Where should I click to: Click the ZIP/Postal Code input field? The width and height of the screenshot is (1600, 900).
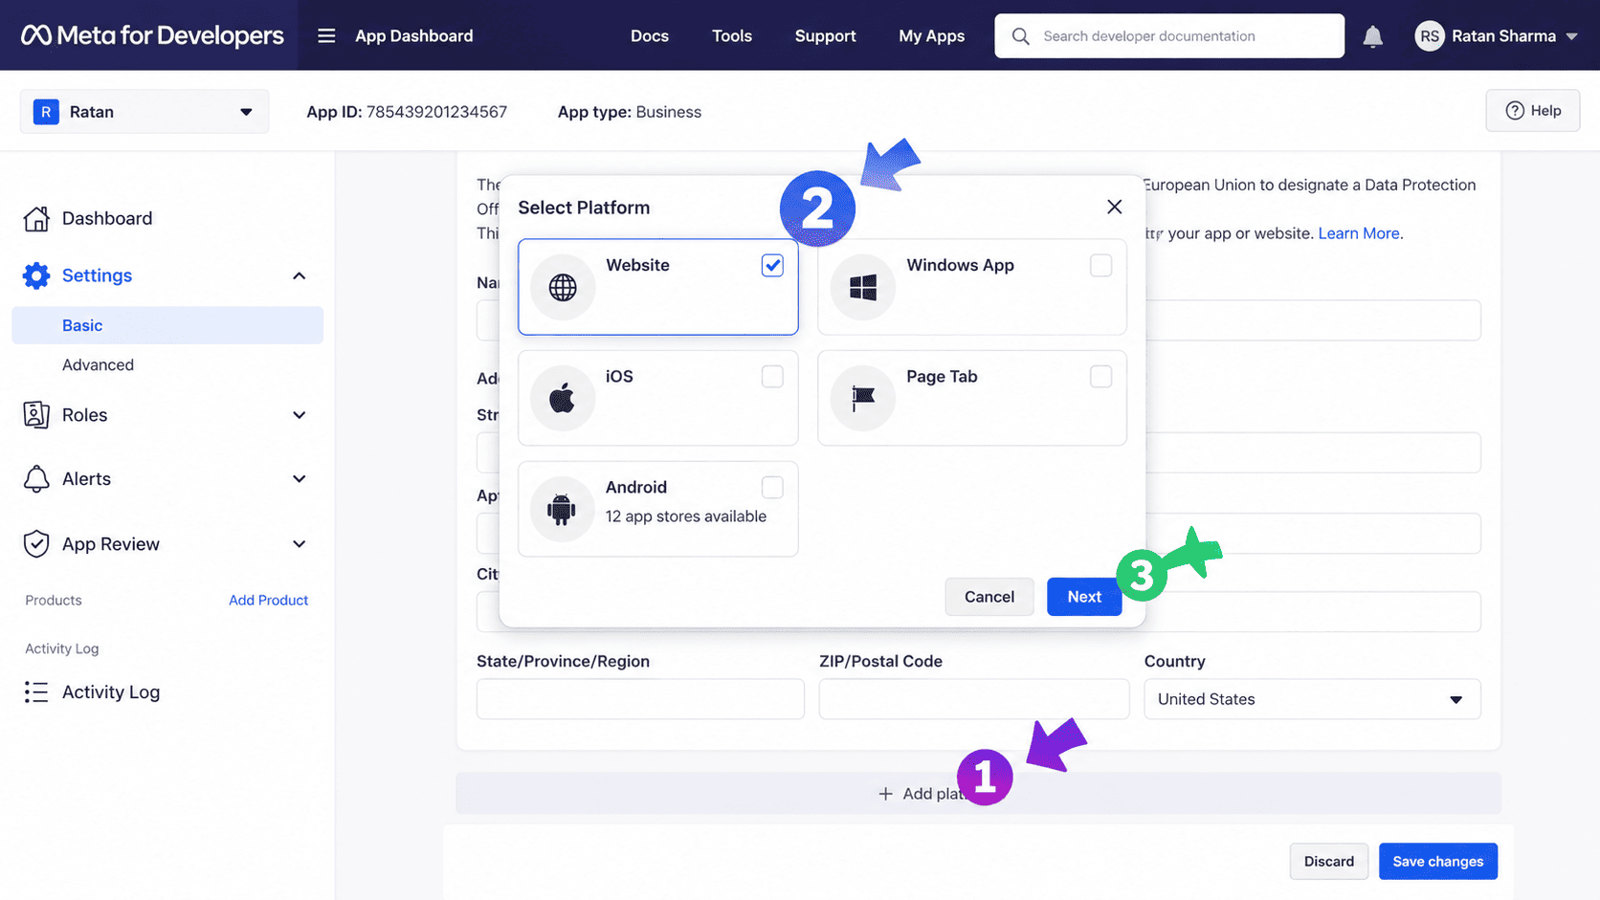(x=974, y=699)
